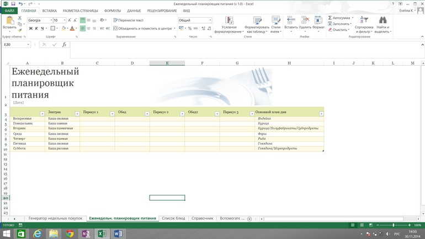
Task: Open the Список блюд sheet tab
Action: tap(173, 219)
